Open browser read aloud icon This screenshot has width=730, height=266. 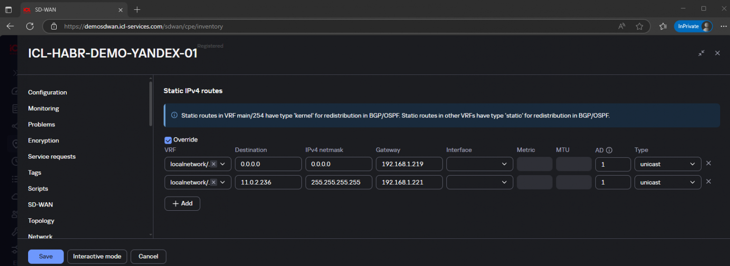621,26
